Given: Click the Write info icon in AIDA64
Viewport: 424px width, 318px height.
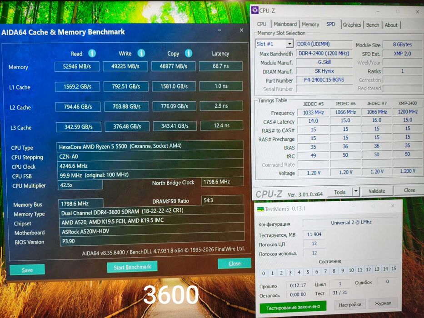Looking at the screenshot, I should 141,53.
